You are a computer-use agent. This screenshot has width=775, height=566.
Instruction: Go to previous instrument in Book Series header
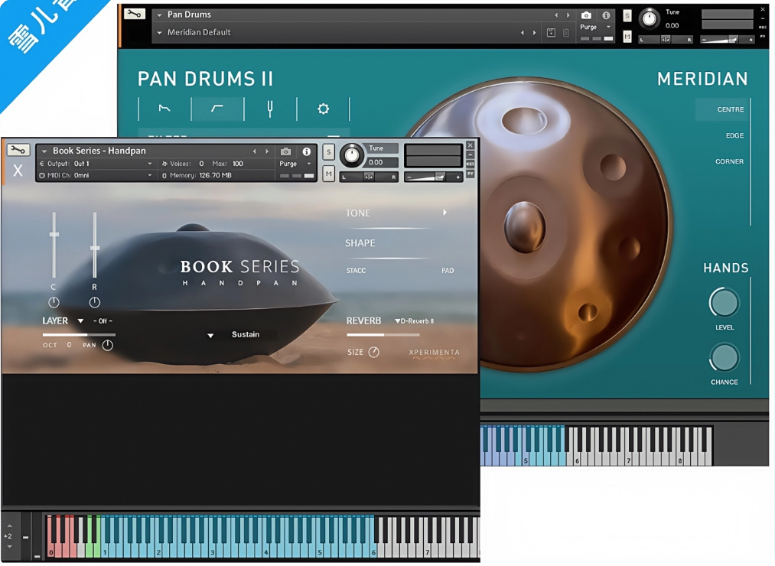255,151
